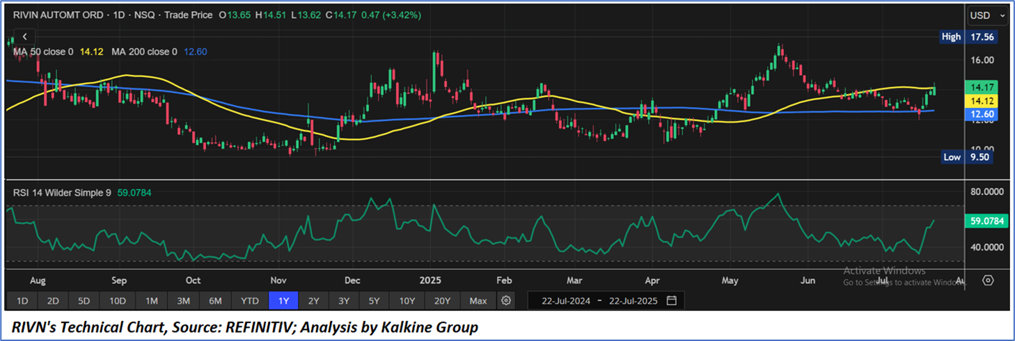Click the 22-Jul-2025 end date field
1015x341 pixels.
tap(634, 301)
